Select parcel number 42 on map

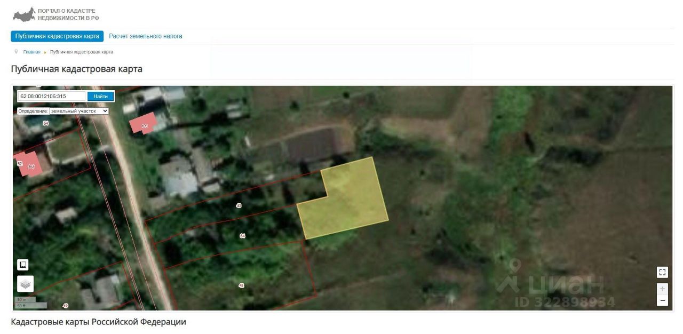pos(241,285)
